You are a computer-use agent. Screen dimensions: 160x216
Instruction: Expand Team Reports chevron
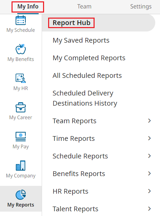tap(149, 121)
